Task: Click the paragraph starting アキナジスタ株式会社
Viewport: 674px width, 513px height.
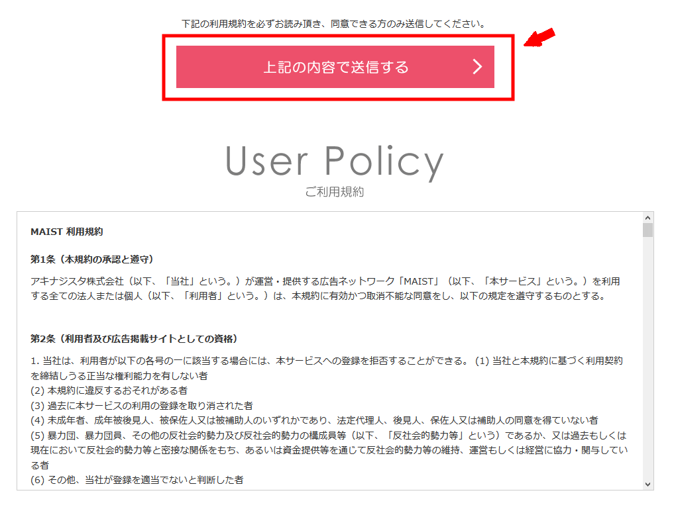Action: 325,289
